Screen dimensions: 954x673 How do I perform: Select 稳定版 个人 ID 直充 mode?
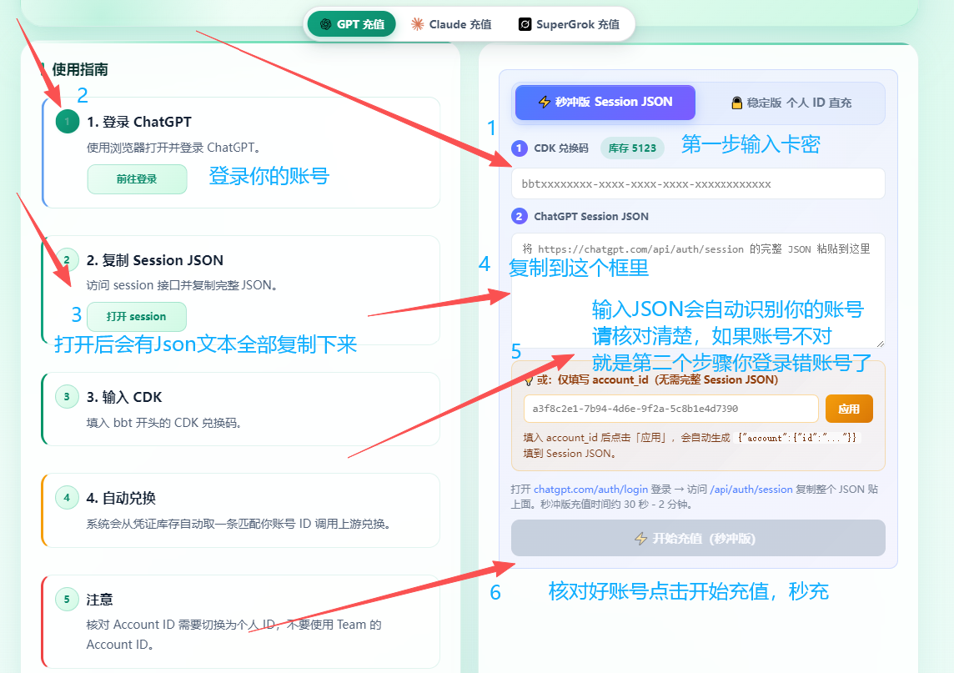(791, 103)
